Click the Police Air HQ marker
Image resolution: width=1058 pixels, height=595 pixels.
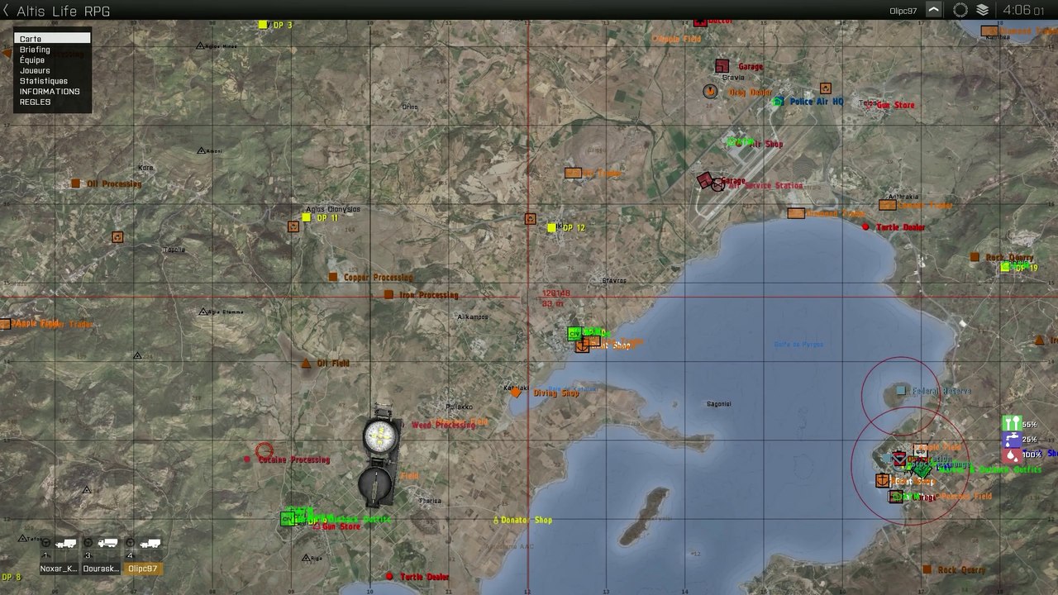point(777,102)
